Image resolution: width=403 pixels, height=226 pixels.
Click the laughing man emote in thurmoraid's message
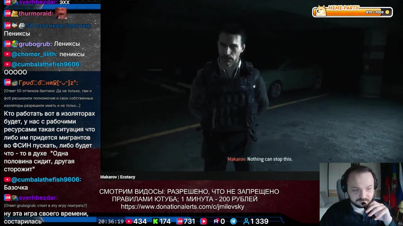[61, 13]
